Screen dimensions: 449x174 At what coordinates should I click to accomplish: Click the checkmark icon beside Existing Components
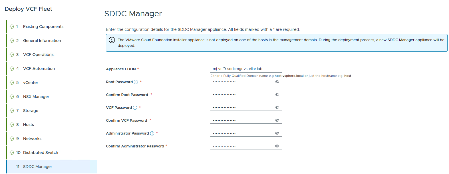[x=12, y=27]
